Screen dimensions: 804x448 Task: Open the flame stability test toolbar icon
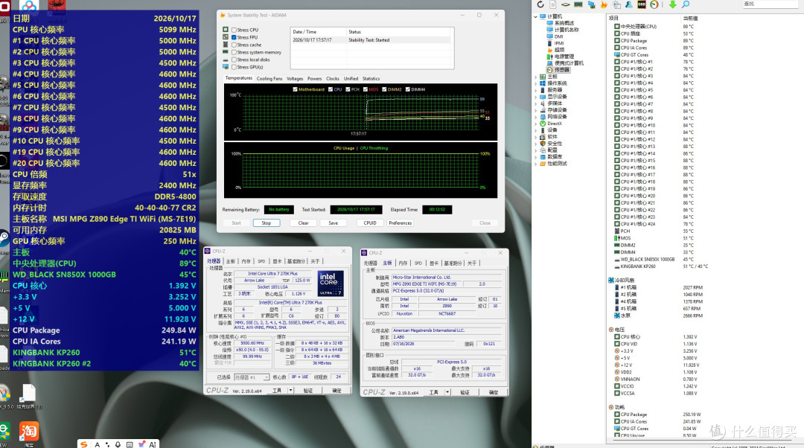tap(604, 4)
